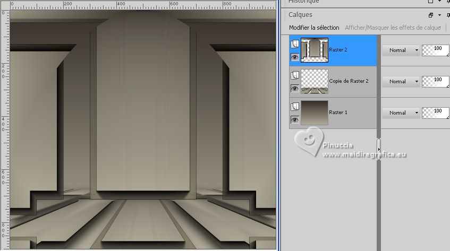Viewport: 450px width, 251px height.
Task: Open Historique panel options arrow
Action: point(439,2)
